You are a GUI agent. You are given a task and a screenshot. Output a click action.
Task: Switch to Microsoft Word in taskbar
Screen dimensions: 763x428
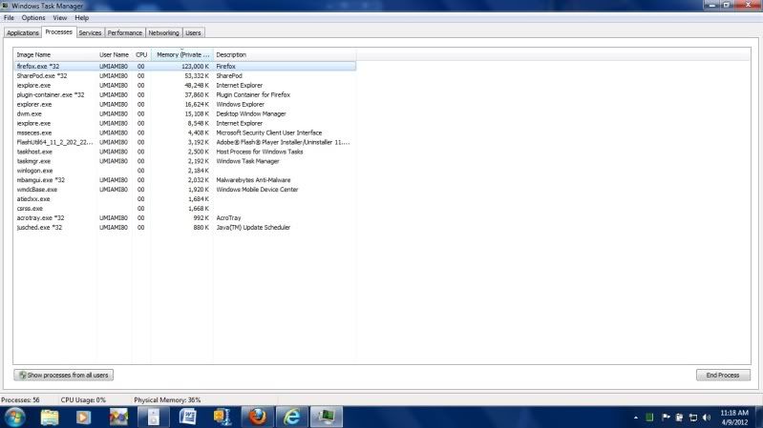click(x=187, y=417)
